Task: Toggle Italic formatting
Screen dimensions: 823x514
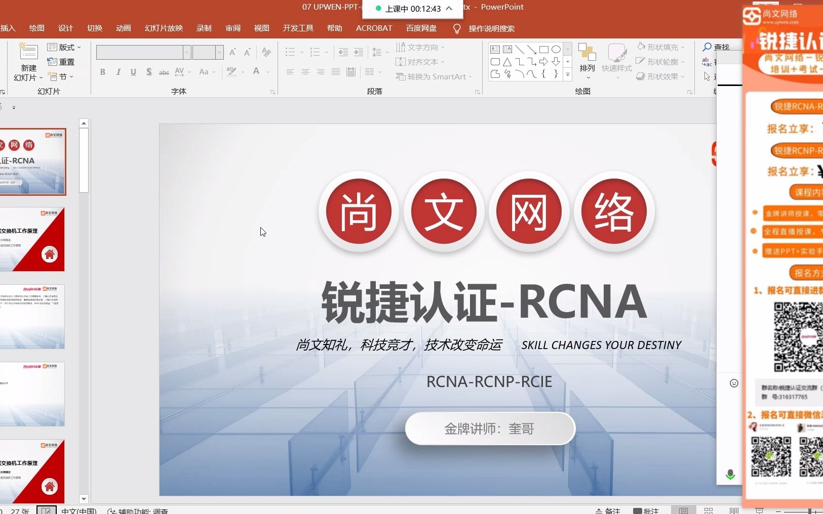Action: (x=118, y=72)
